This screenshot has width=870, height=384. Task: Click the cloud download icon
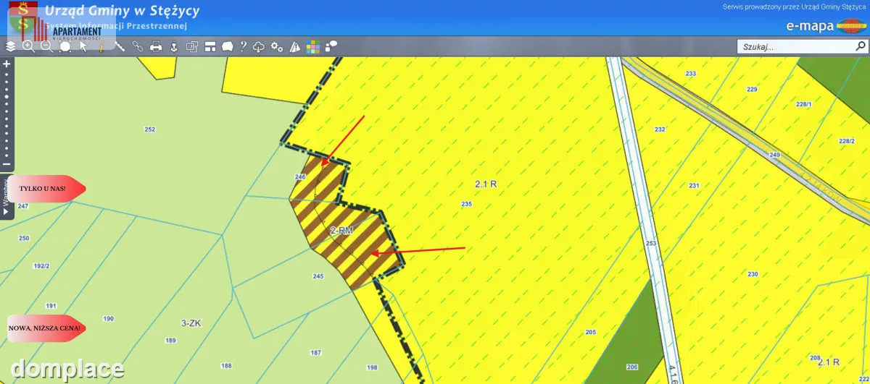[x=260, y=46]
